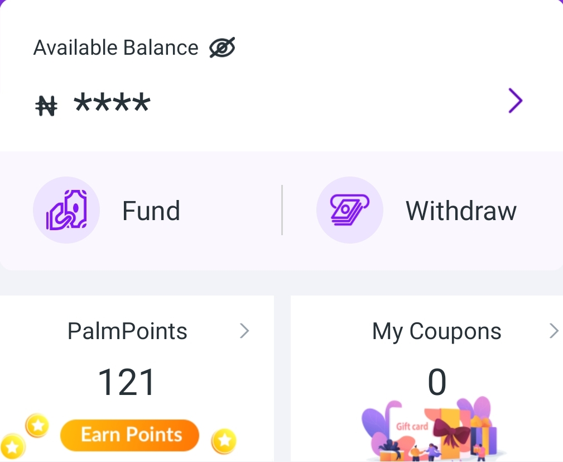Switch to the PalmPoints section
The height and width of the screenshot is (462, 563).
[x=127, y=331]
